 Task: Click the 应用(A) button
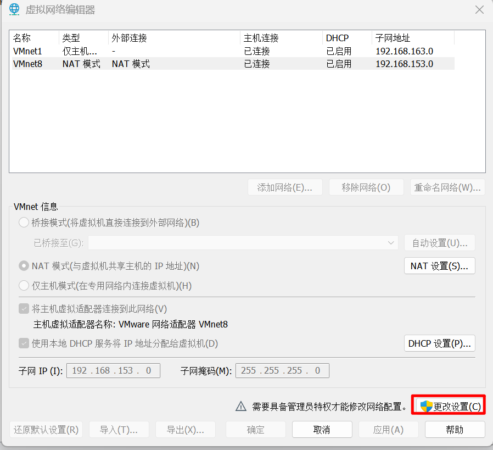389,430
